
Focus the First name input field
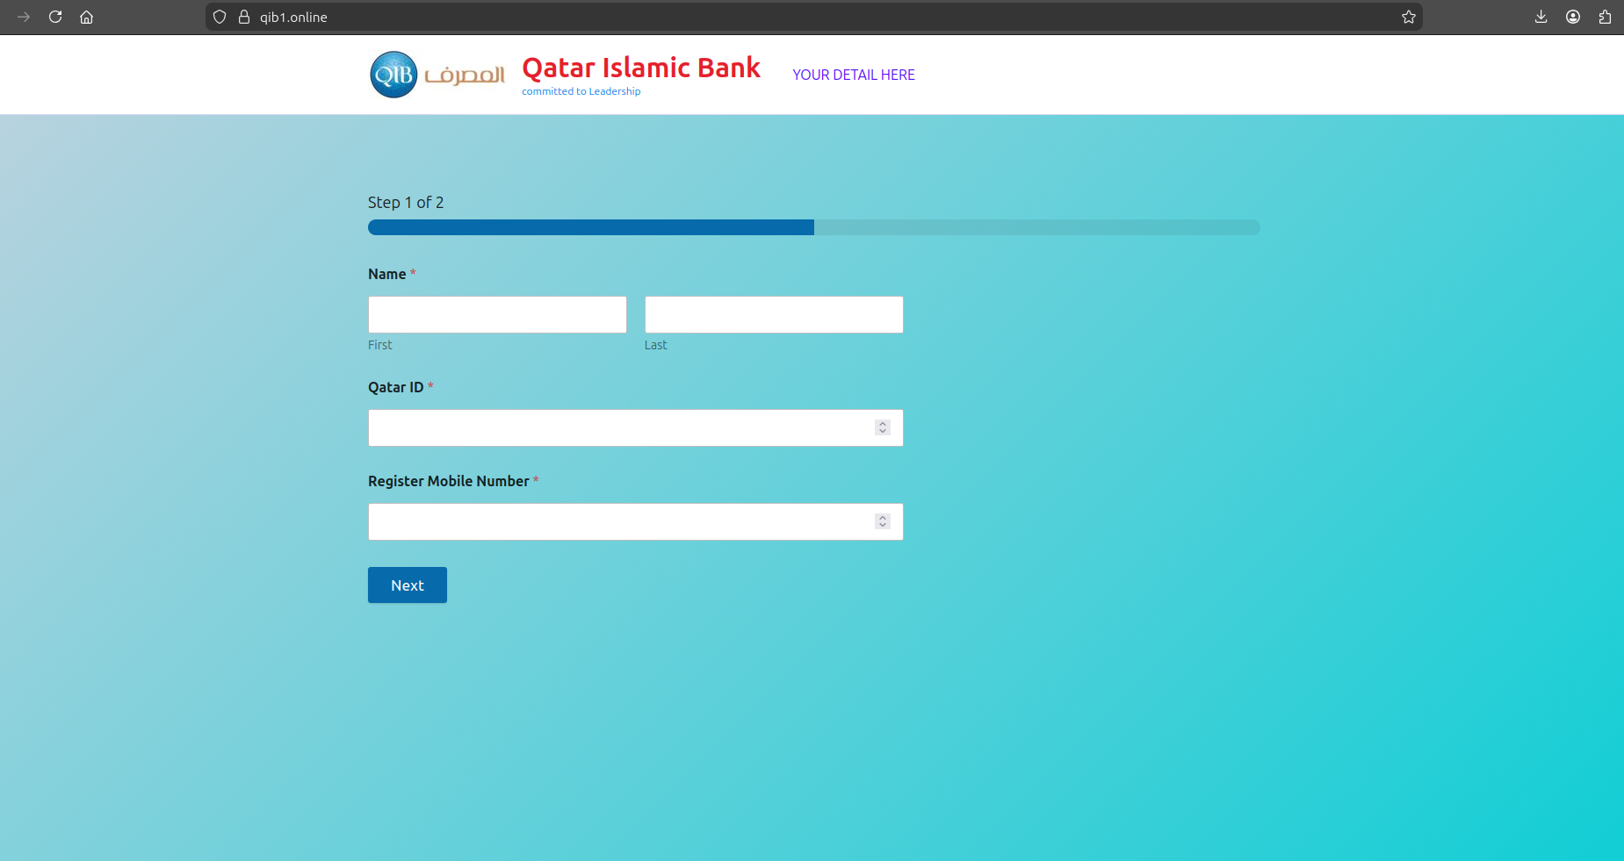pyautogui.click(x=497, y=314)
